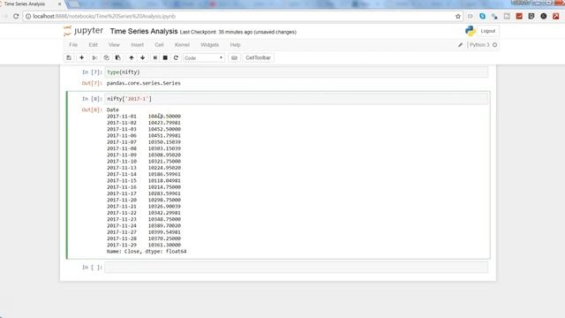
Task: Click the Python 3 kernel name
Action: coord(479,45)
